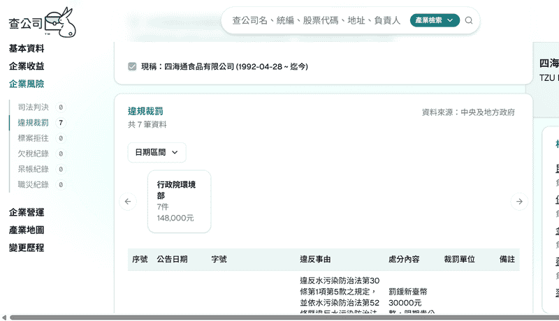Select 企業收益 in the sidebar
Screen dimensions: 559x321
(27, 66)
